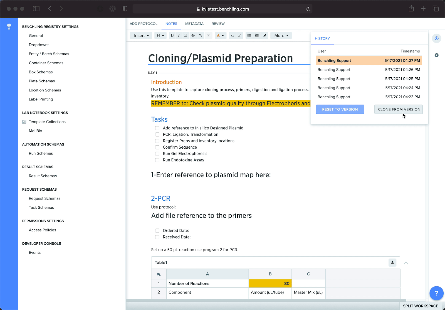This screenshot has height=310, width=445.
Task: Check the 'PCR, Ligation. Transformation' task
Action: tap(157, 134)
